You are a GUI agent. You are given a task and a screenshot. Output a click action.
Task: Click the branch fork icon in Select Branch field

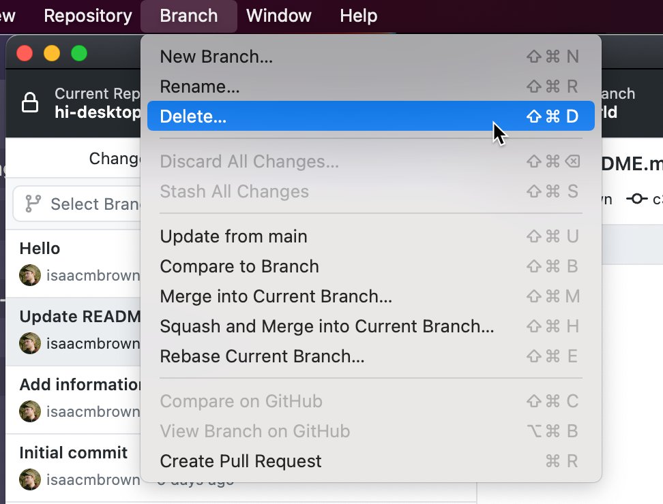click(31, 204)
